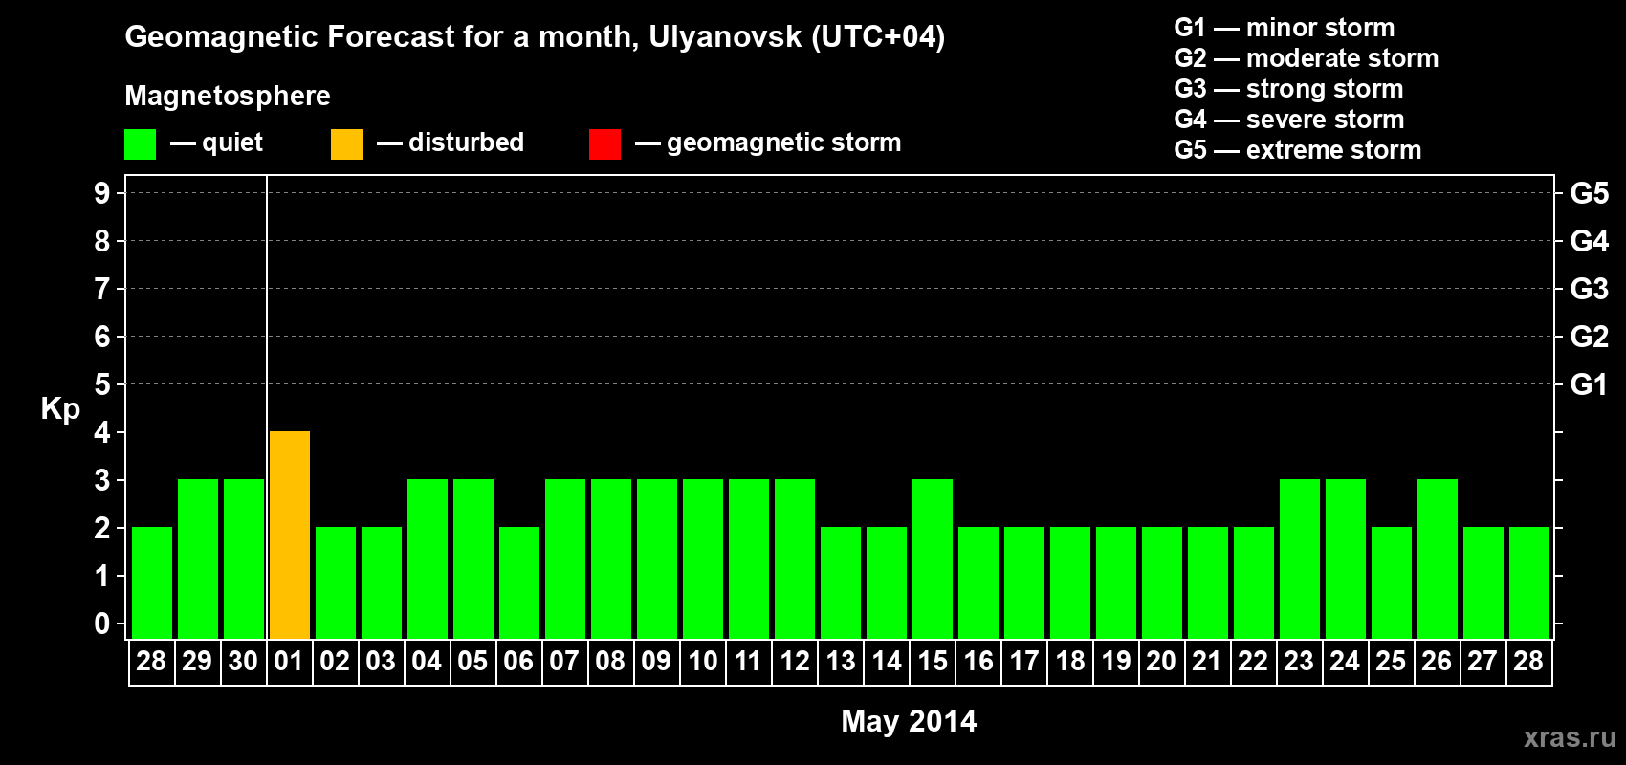Click the date label 21
The image size is (1626, 765).
coord(1207,661)
